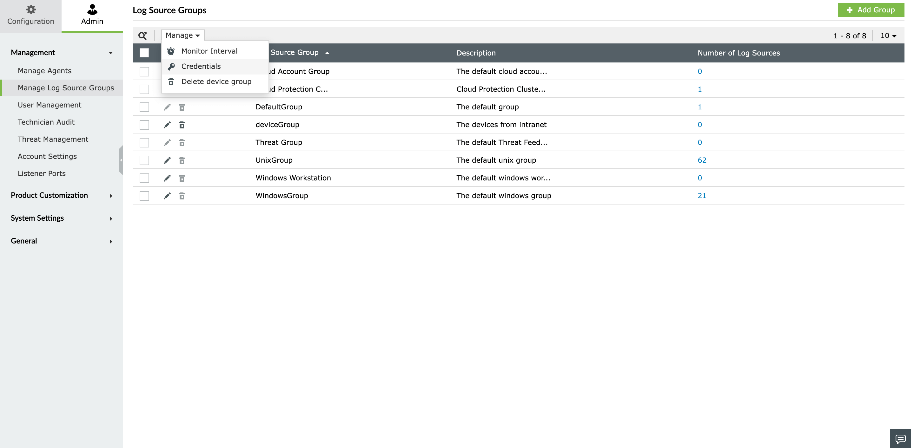Open DefaultGroup's log source count link
The height and width of the screenshot is (448, 914).
[x=700, y=107]
